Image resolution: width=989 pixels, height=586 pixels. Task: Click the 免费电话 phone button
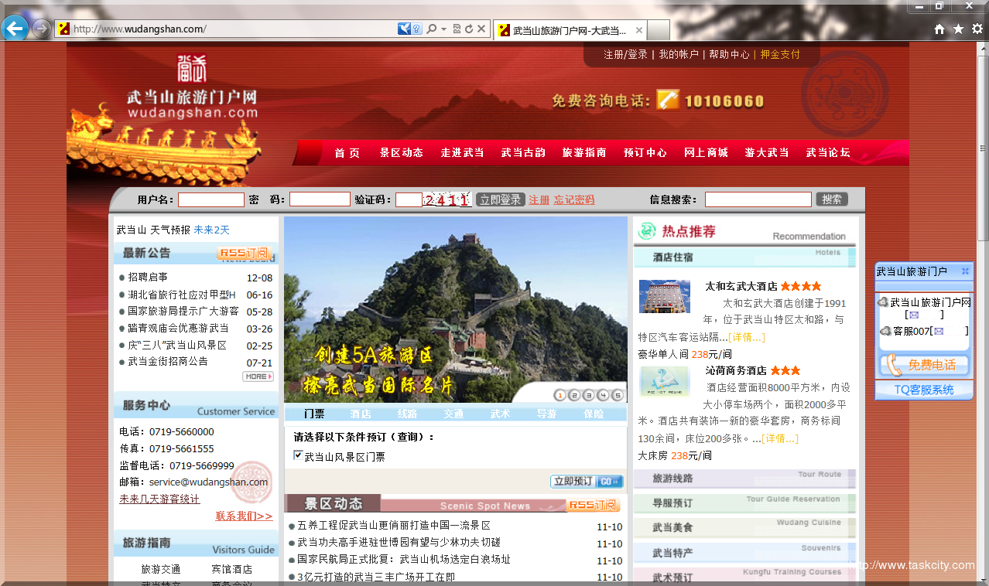click(x=923, y=365)
